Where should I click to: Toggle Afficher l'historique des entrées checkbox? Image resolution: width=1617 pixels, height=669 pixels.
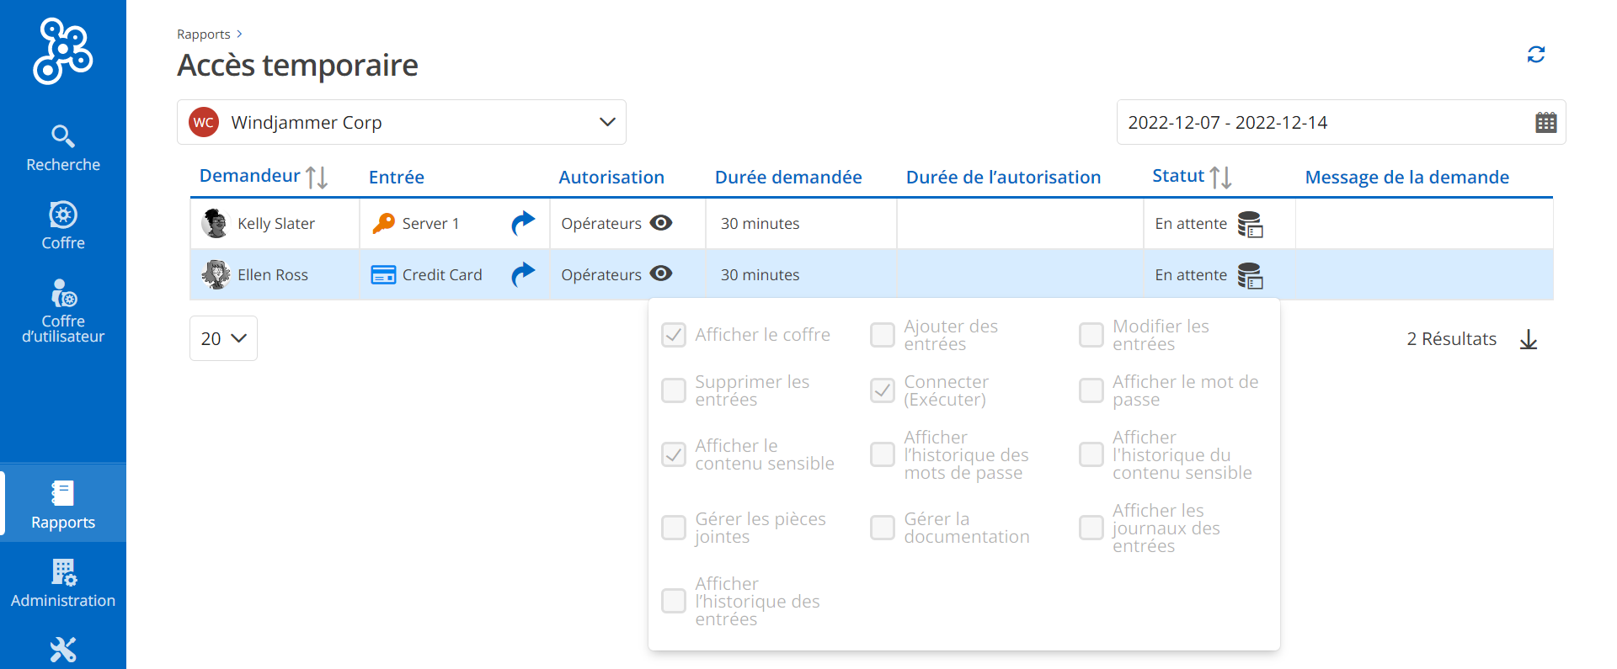point(674,601)
